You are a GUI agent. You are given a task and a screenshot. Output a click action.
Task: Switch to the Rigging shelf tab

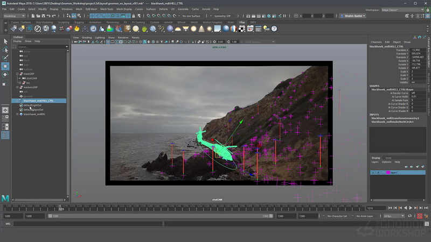79,22
